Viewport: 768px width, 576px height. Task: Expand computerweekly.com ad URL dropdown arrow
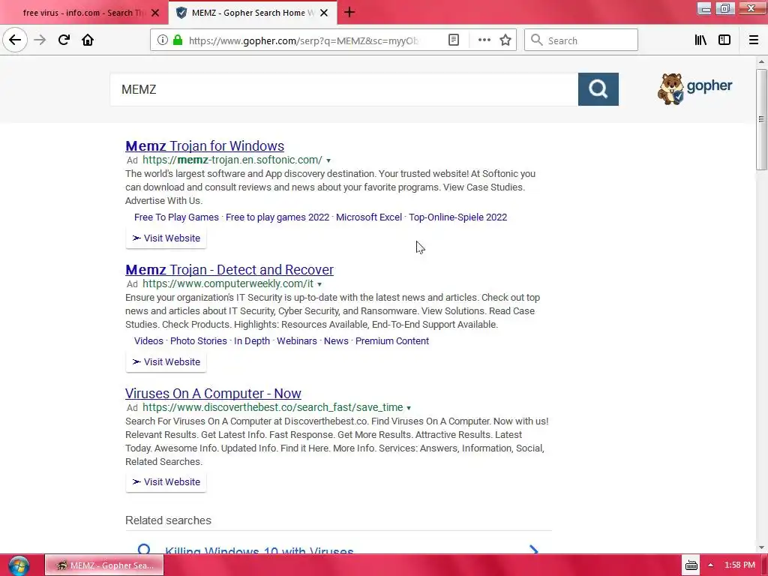click(319, 284)
